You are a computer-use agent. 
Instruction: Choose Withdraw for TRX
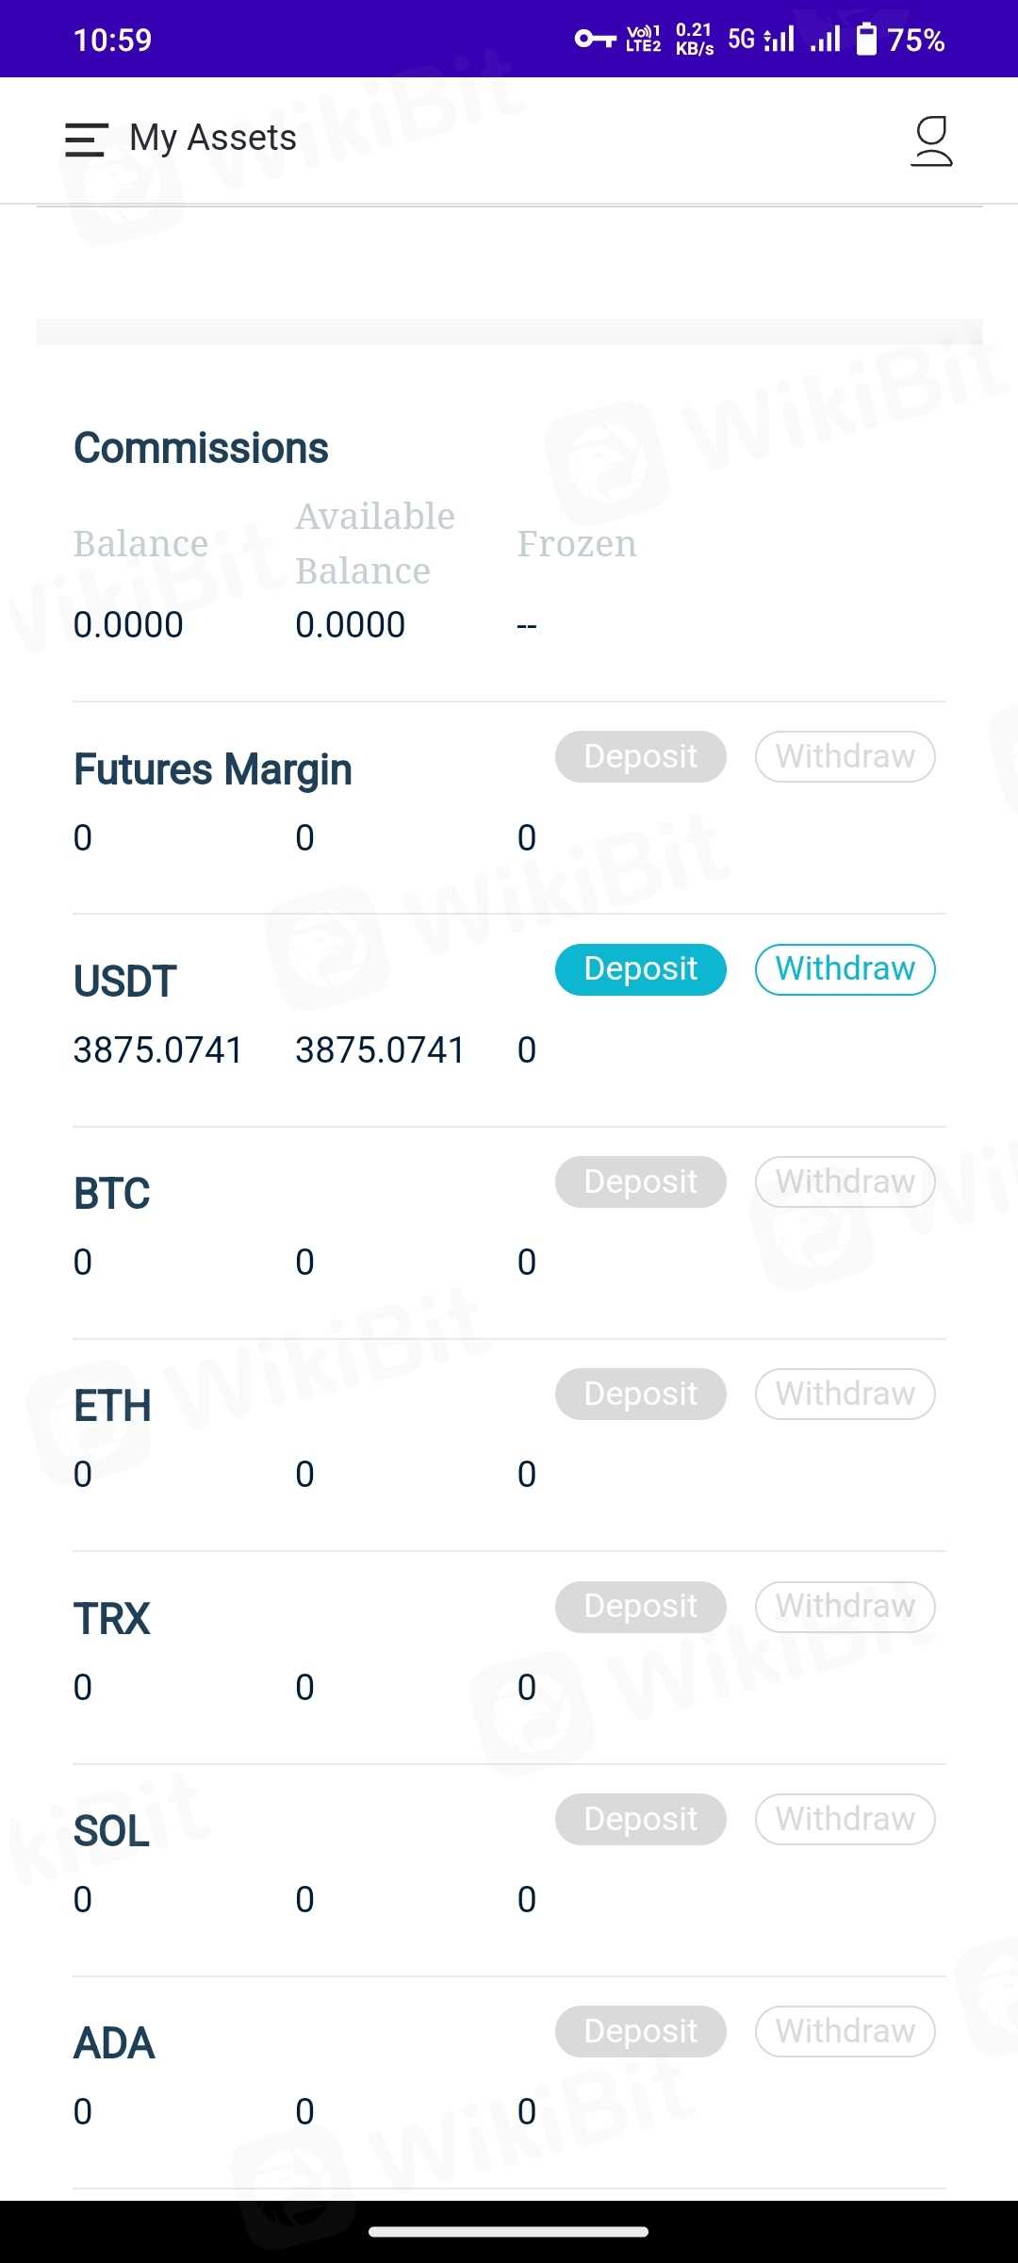pyautogui.click(x=845, y=1606)
